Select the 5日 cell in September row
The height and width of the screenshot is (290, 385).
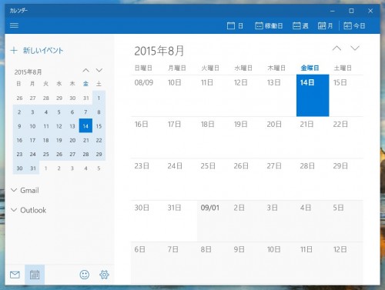click(346, 221)
